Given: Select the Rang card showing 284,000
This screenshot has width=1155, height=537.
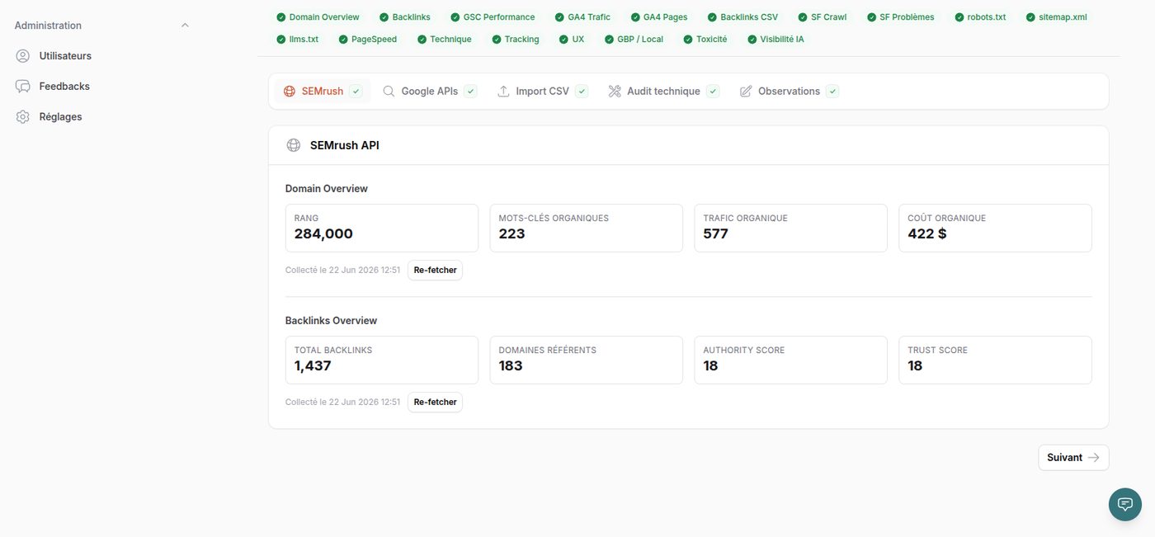Looking at the screenshot, I should tap(382, 228).
